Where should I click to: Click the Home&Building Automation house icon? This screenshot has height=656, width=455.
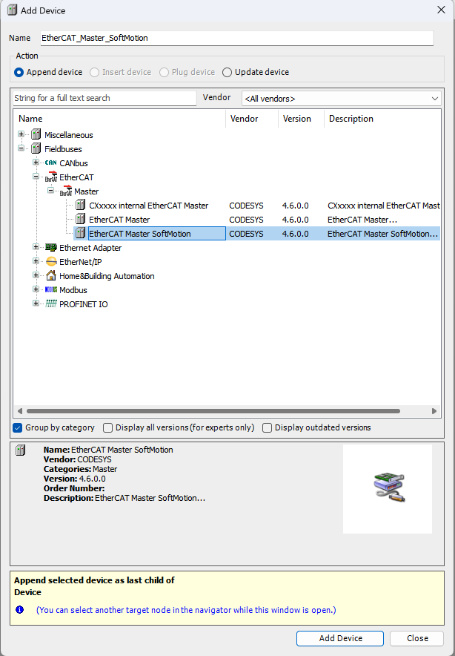[51, 275]
